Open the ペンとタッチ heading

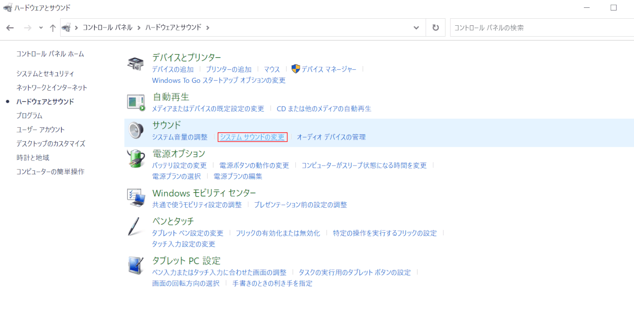tap(173, 221)
